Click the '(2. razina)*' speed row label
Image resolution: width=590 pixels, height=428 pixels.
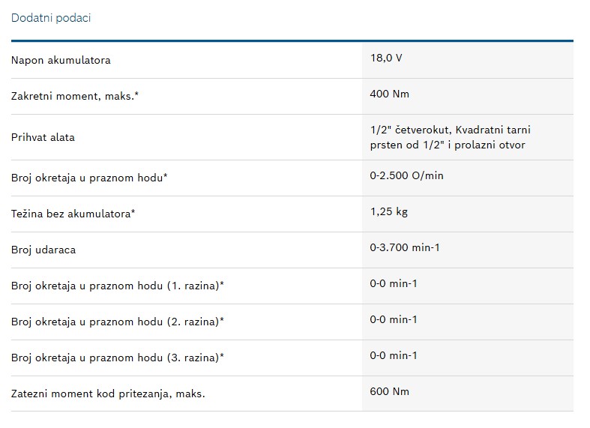(118, 322)
